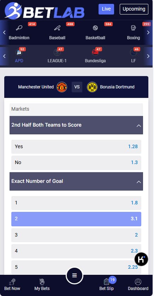The image size is (154, 296).
Task: Choose the Basketball sport icon
Action: point(95,28)
